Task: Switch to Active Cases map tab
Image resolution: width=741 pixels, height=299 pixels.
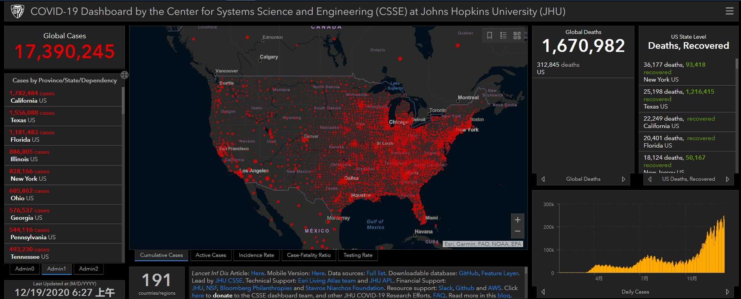Action: click(x=211, y=255)
